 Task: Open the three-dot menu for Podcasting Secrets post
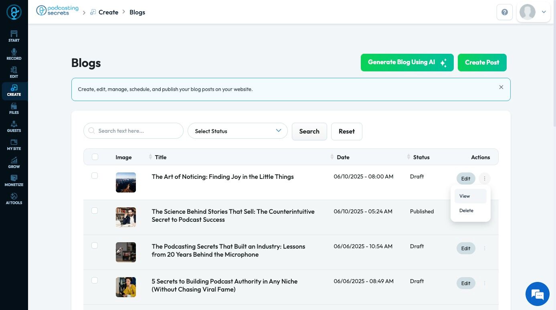pos(485,248)
